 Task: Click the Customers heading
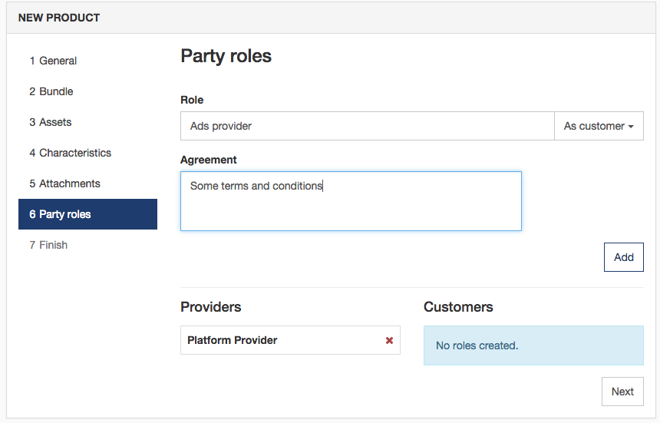[x=458, y=307]
